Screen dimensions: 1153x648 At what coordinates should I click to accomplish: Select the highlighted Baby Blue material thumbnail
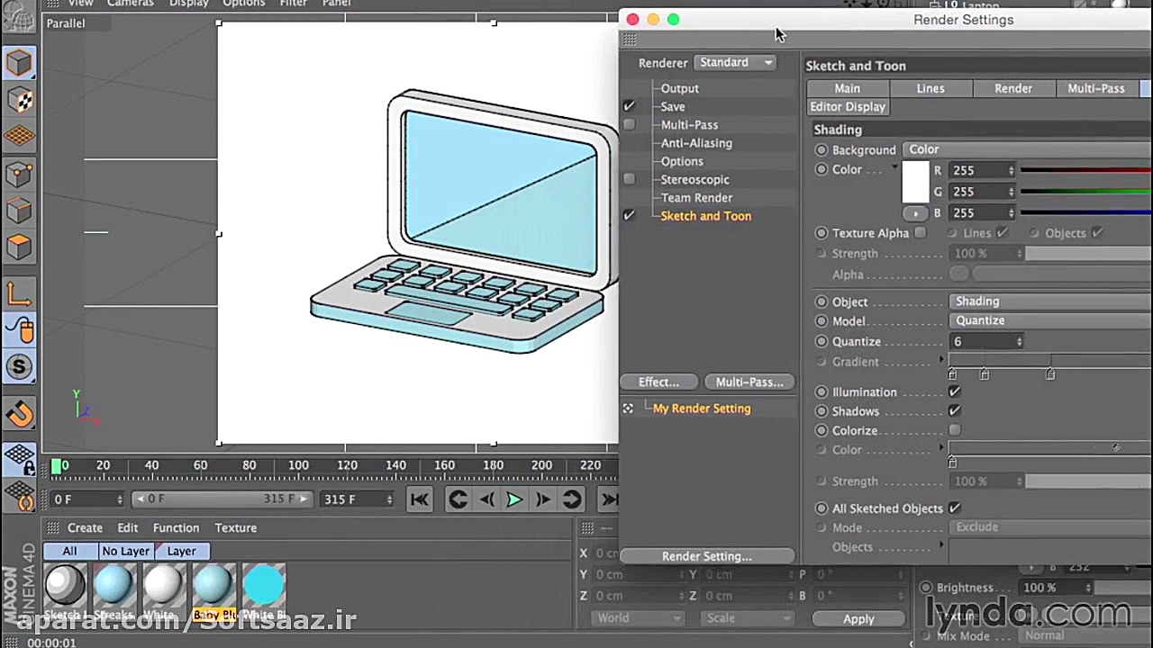(213, 586)
